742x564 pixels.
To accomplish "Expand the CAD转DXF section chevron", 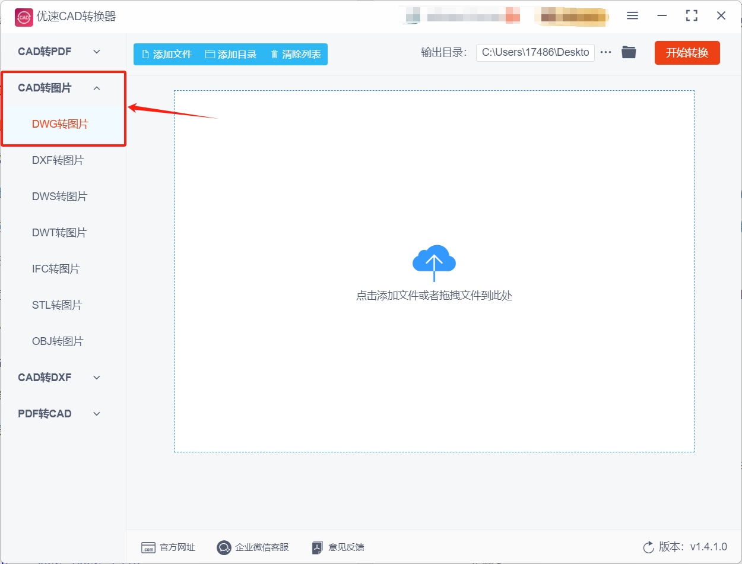I will pyautogui.click(x=97, y=378).
